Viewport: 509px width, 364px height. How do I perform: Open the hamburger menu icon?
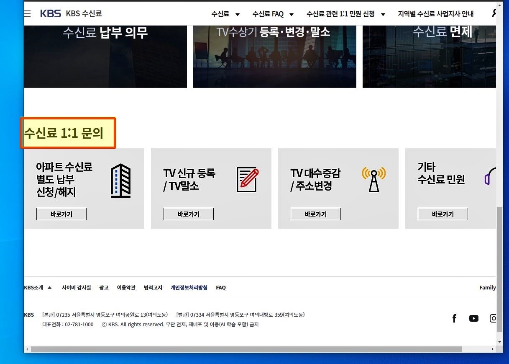coord(27,14)
